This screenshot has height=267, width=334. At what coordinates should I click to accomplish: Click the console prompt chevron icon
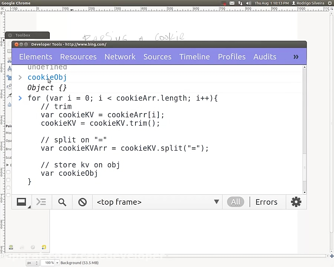[41, 202]
